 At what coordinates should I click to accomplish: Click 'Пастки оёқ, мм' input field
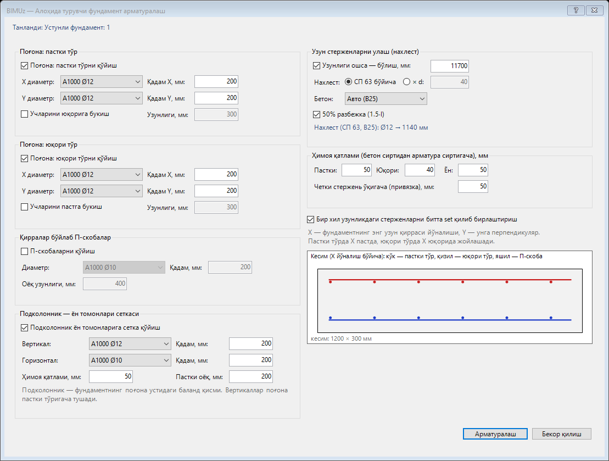(251, 376)
